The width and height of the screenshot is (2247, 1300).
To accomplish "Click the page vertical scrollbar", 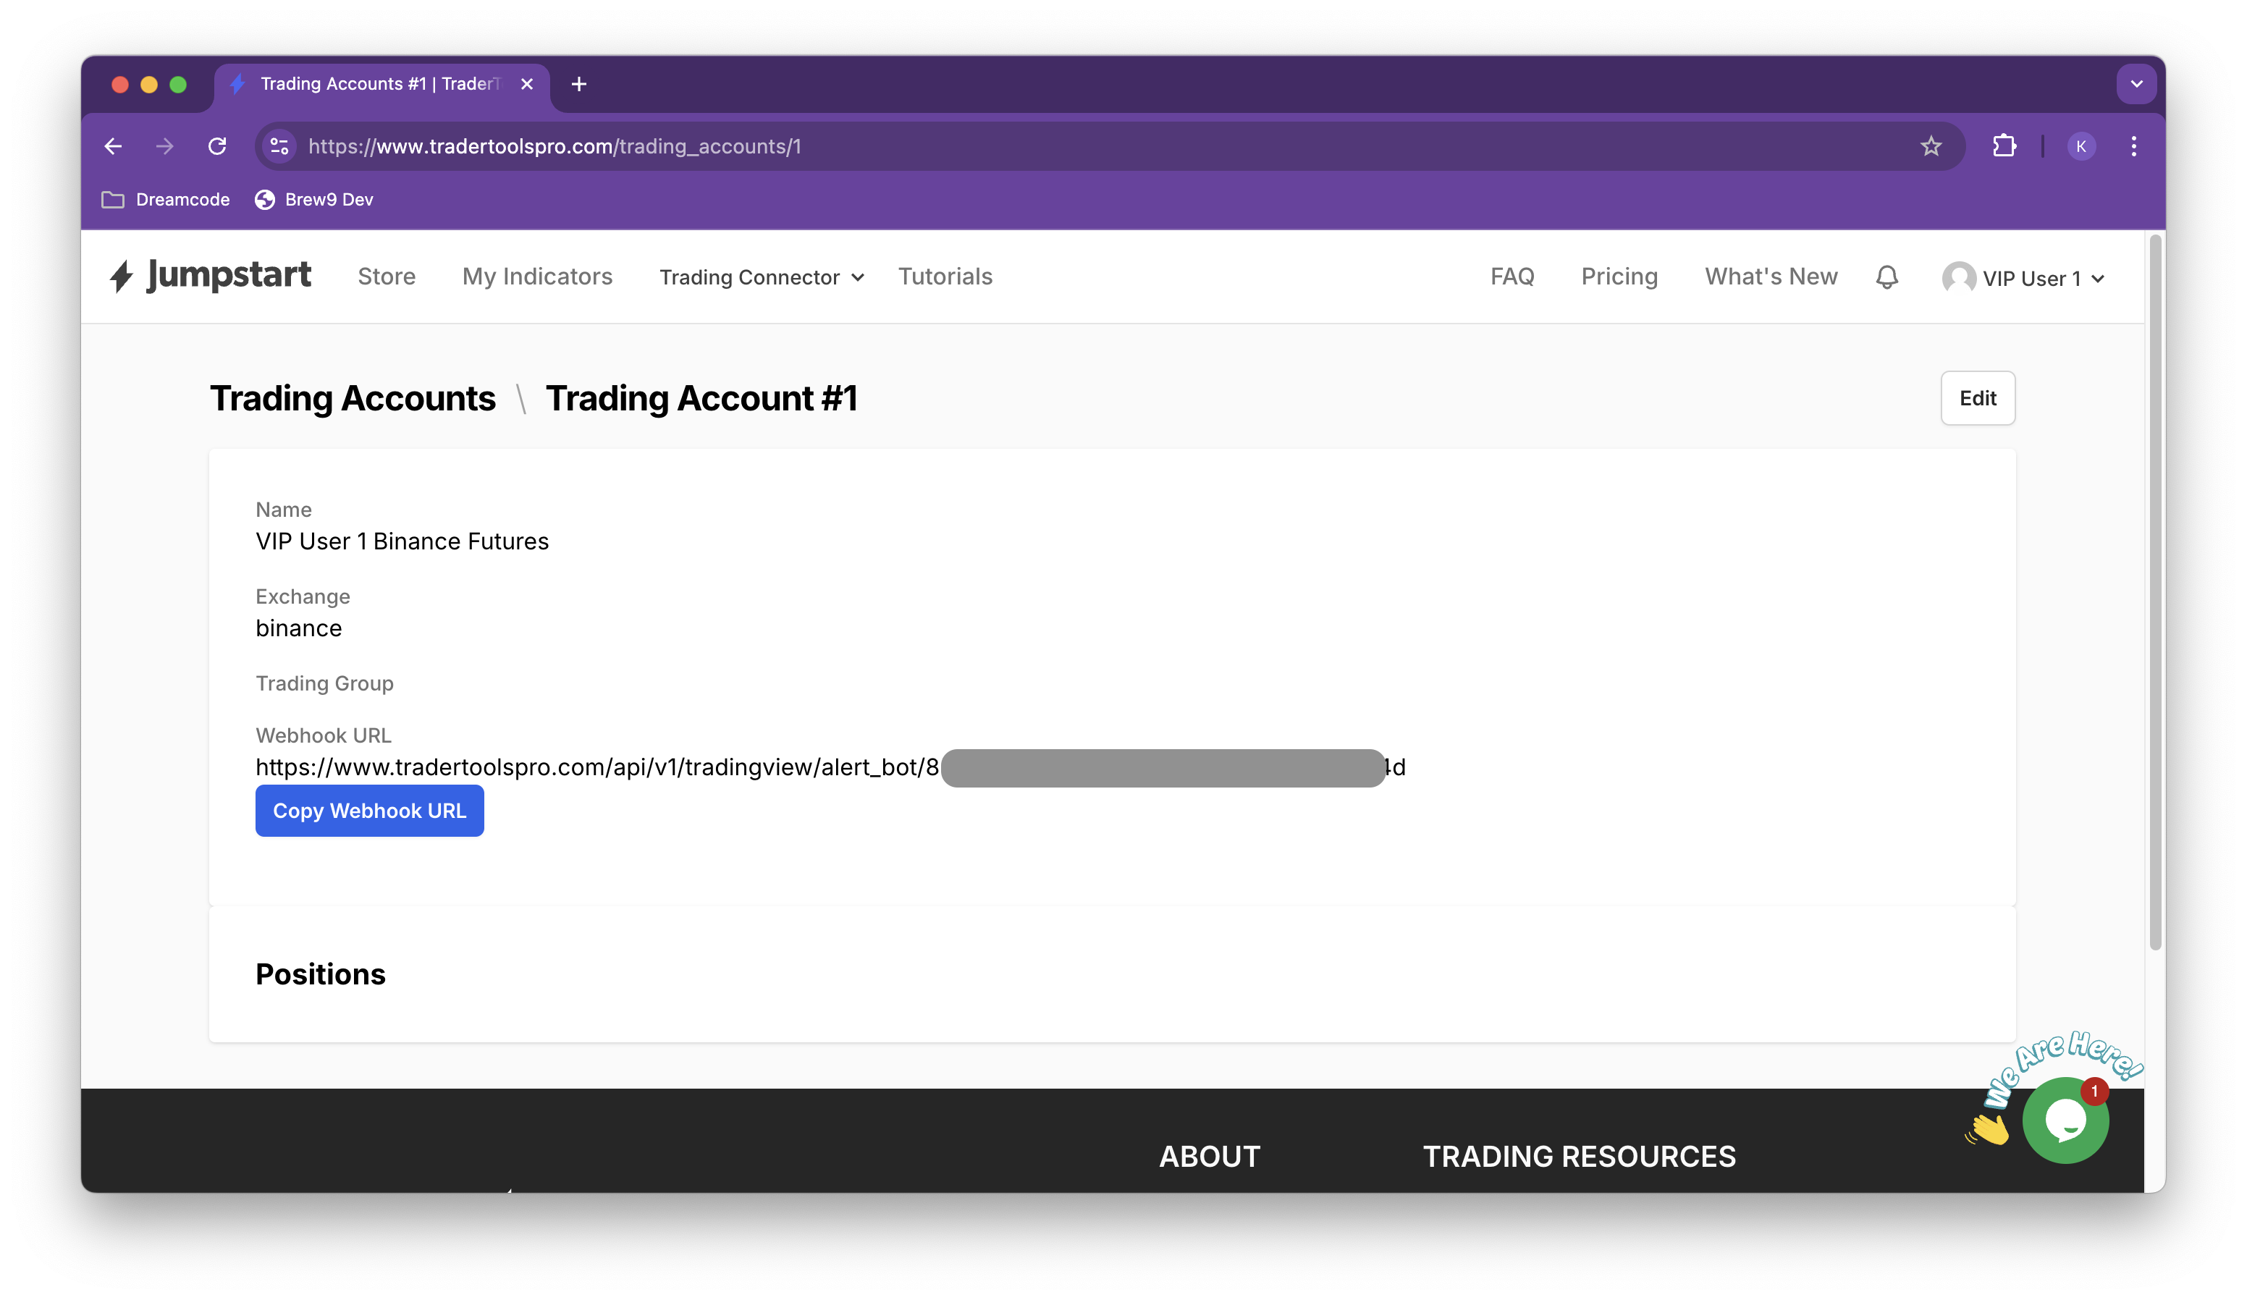I will tap(2155, 592).
